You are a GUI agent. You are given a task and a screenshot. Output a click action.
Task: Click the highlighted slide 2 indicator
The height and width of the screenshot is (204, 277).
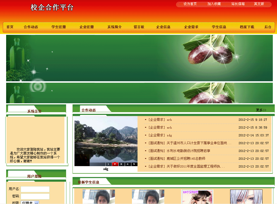pos(115,164)
